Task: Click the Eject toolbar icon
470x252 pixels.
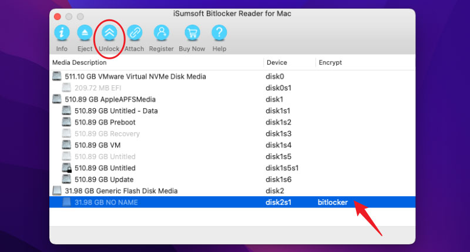Action: [x=85, y=33]
